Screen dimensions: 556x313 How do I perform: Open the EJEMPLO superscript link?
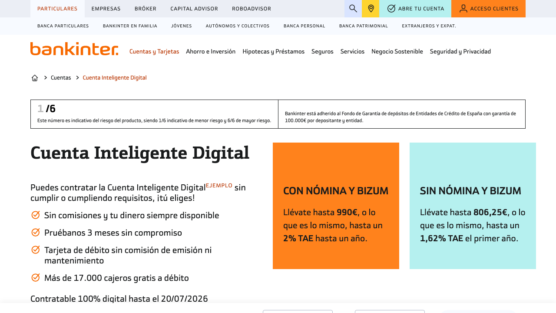coord(219,185)
